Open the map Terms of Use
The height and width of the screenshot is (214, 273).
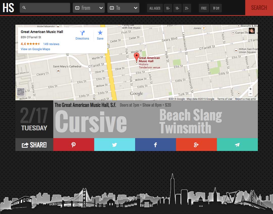tap(225, 99)
